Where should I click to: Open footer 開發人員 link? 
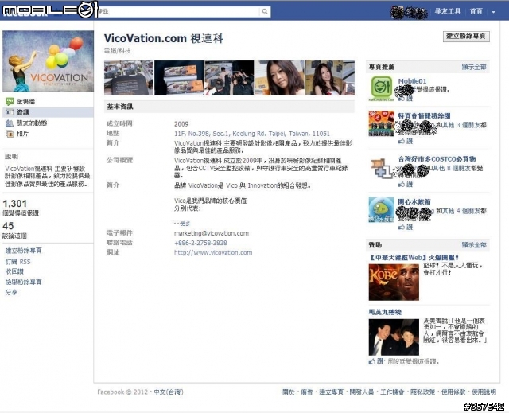click(362, 392)
